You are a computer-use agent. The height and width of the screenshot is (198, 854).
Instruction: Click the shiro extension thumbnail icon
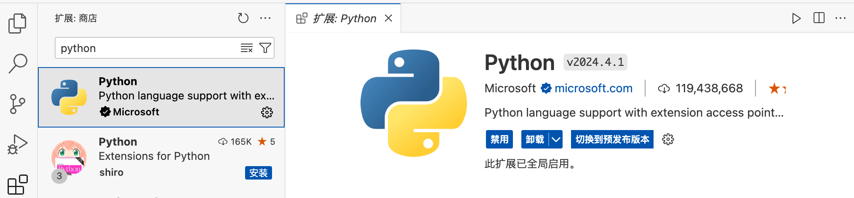(69, 158)
